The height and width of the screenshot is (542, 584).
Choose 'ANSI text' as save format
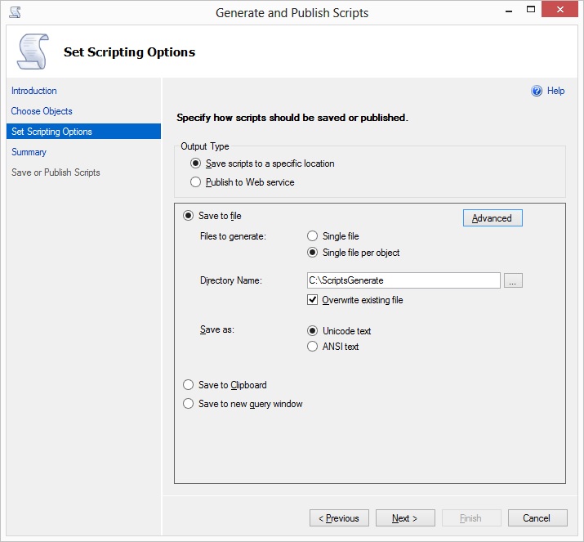coord(312,347)
